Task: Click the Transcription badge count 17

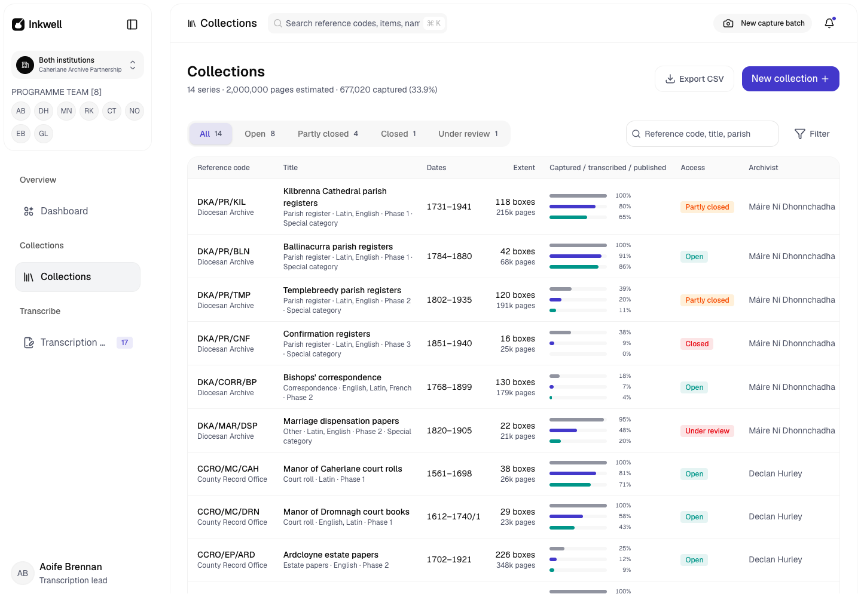Action: [124, 343]
